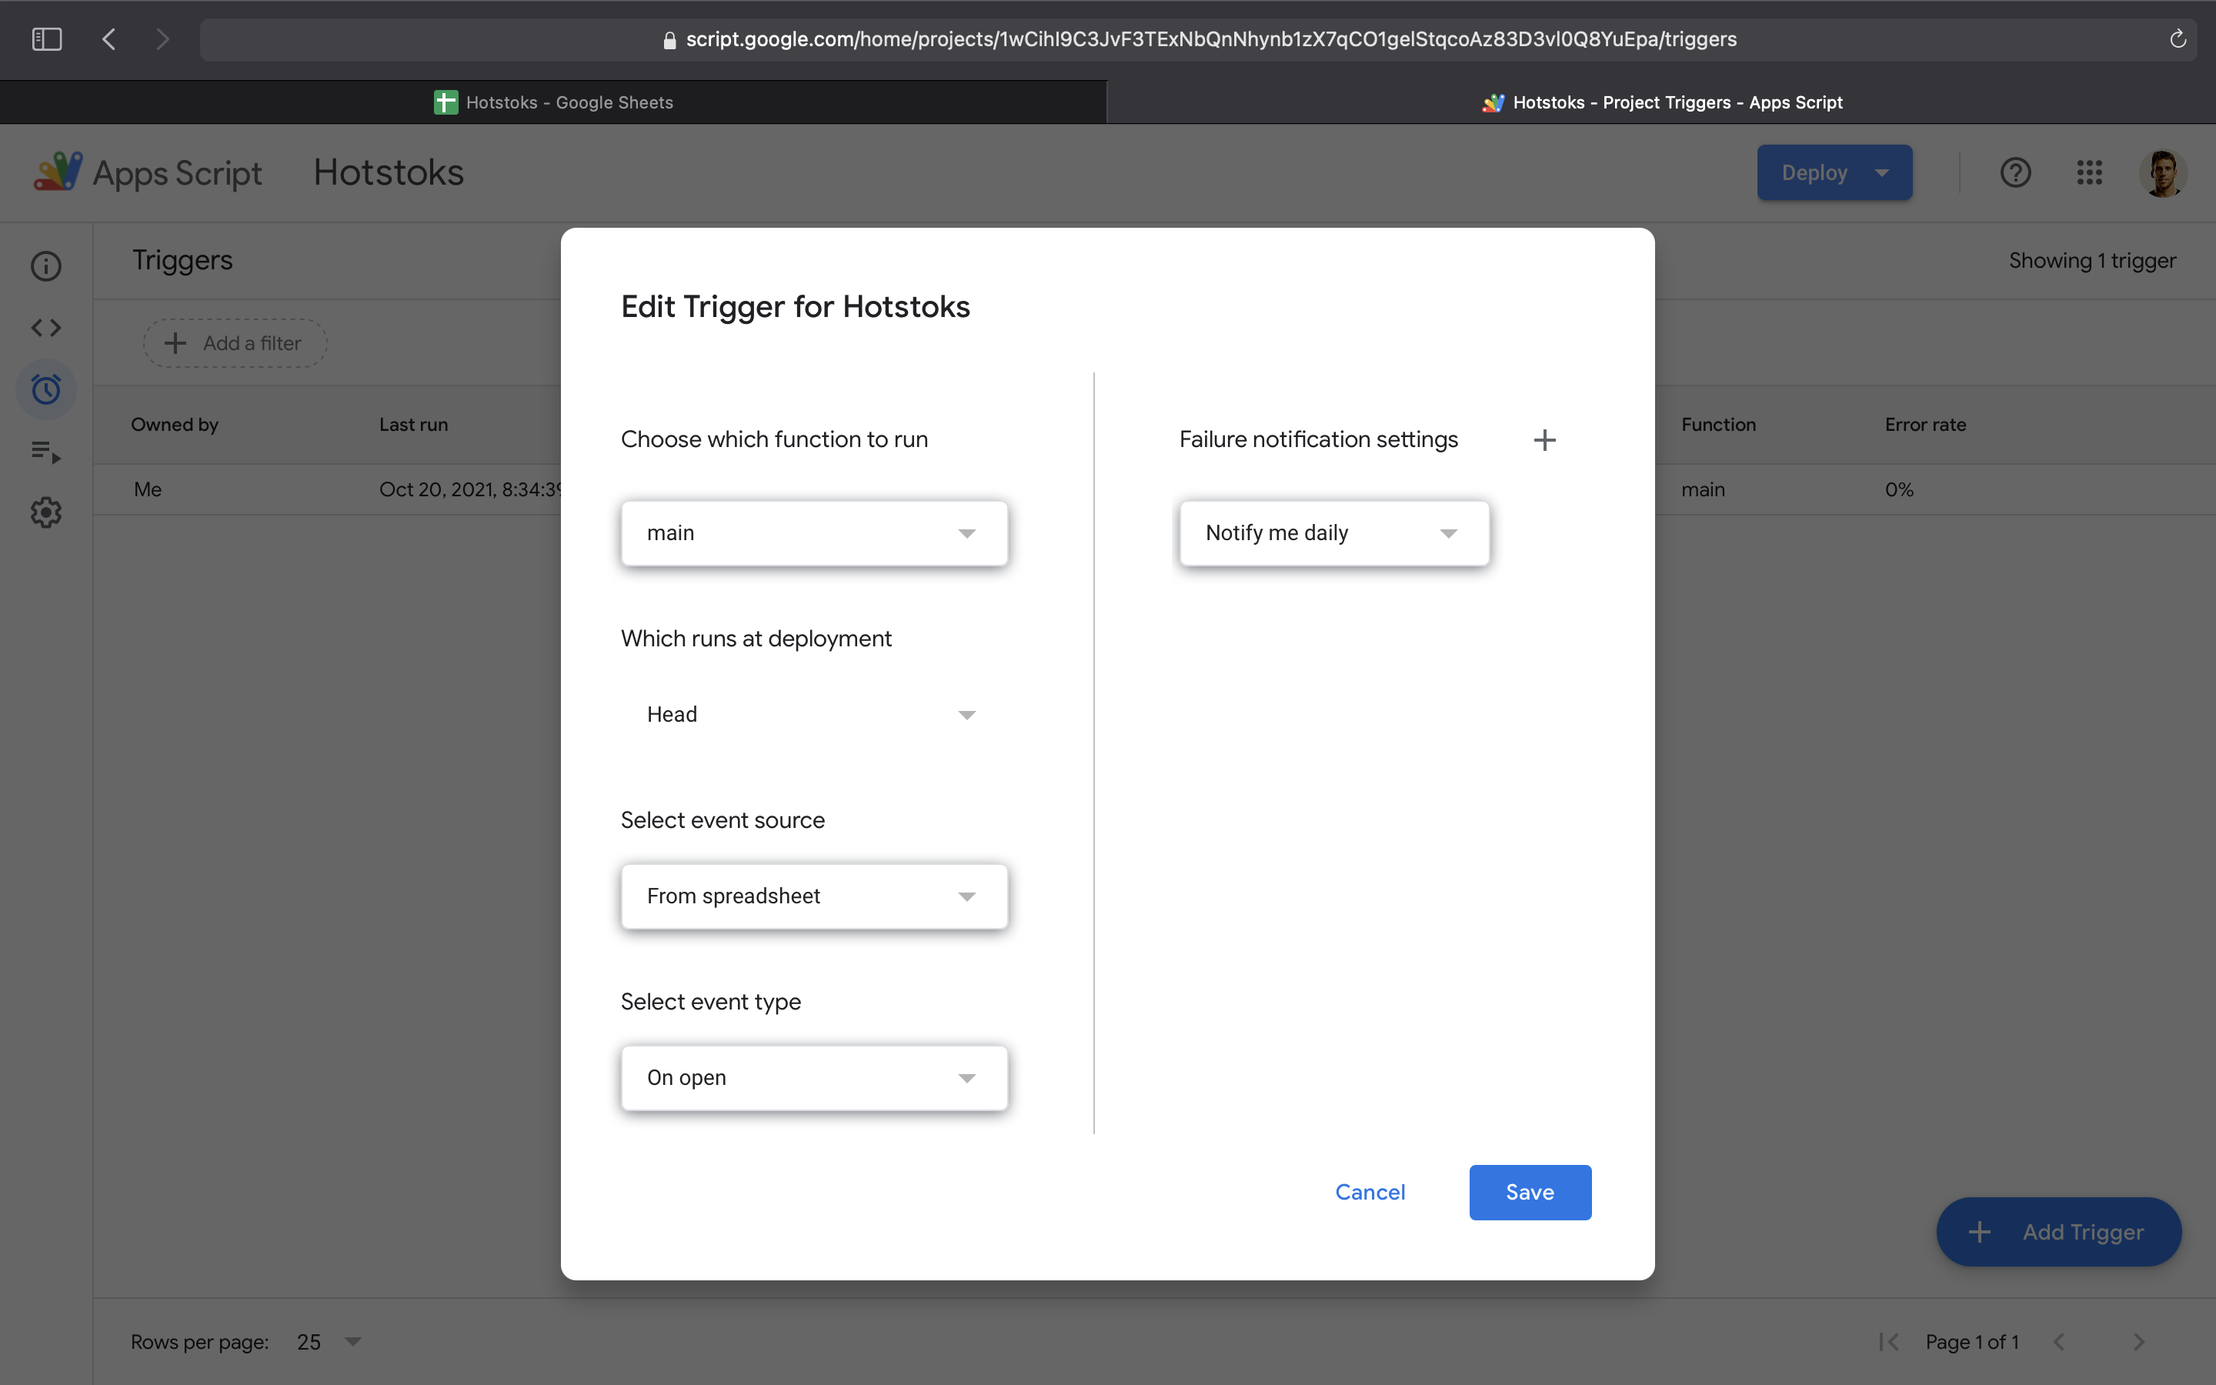Click the Hotstoks project title
This screenshot has height=1385, width=2216.
click(389, 172)
